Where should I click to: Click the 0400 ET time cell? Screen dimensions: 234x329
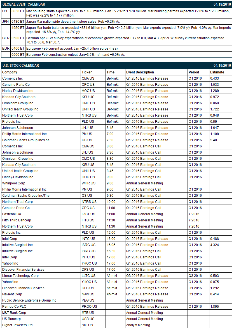[x=18, y=48]
